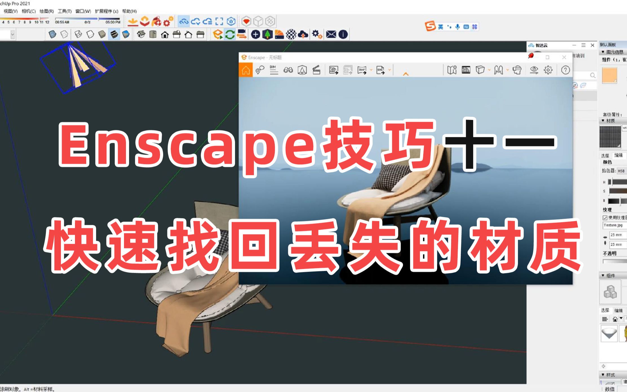
Task: Open the 扩展程序 extensions menu
Action: tap(106, 11)
